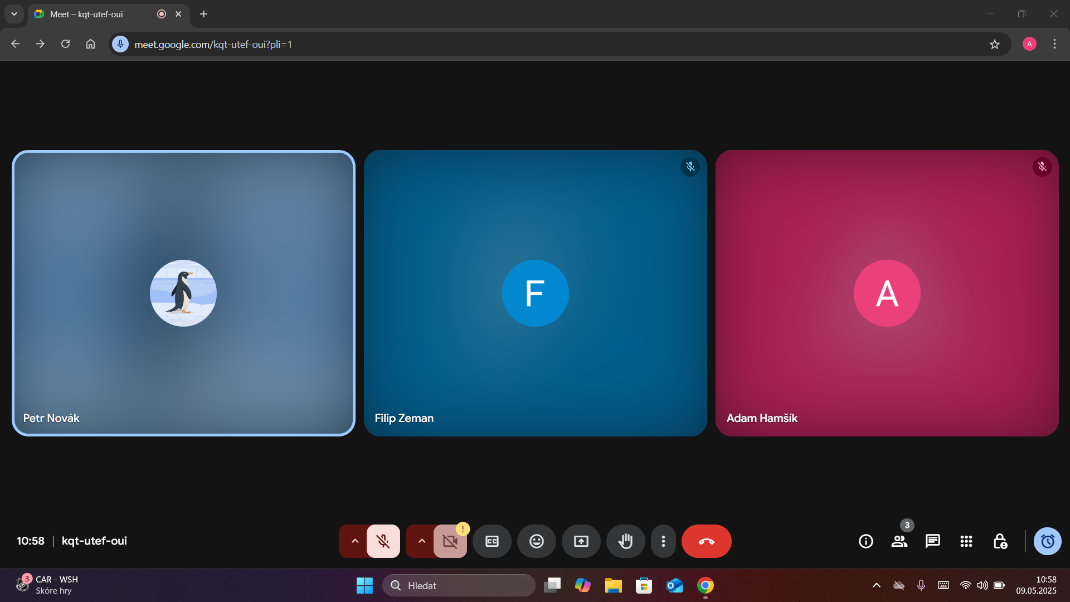Open host controls with the lock icon
Viewport: 1070px width, 602px height.
click(1000, 541)
